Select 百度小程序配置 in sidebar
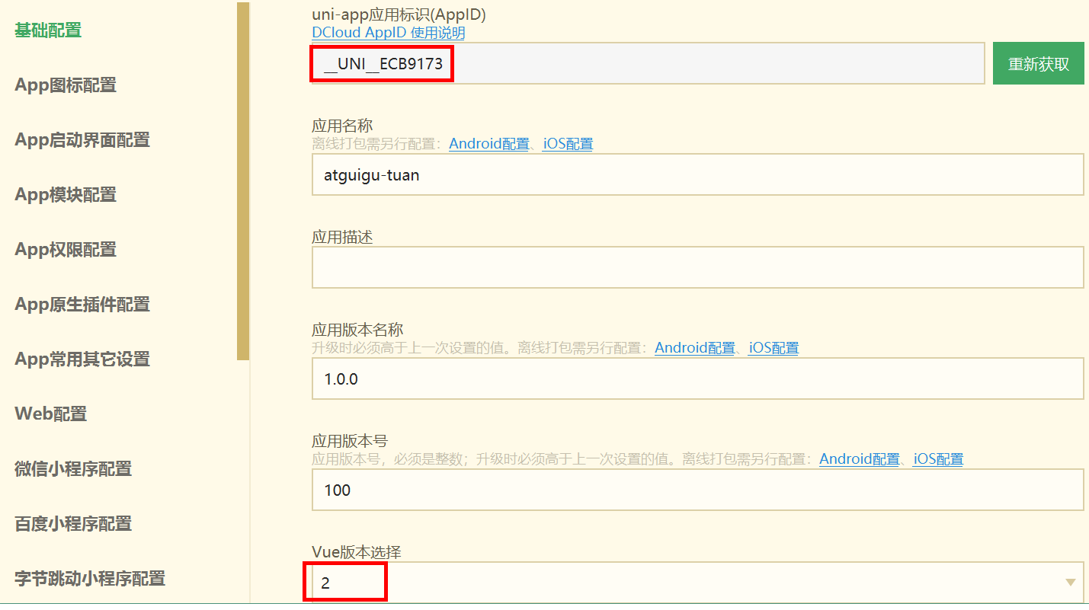 pos(73,524)
